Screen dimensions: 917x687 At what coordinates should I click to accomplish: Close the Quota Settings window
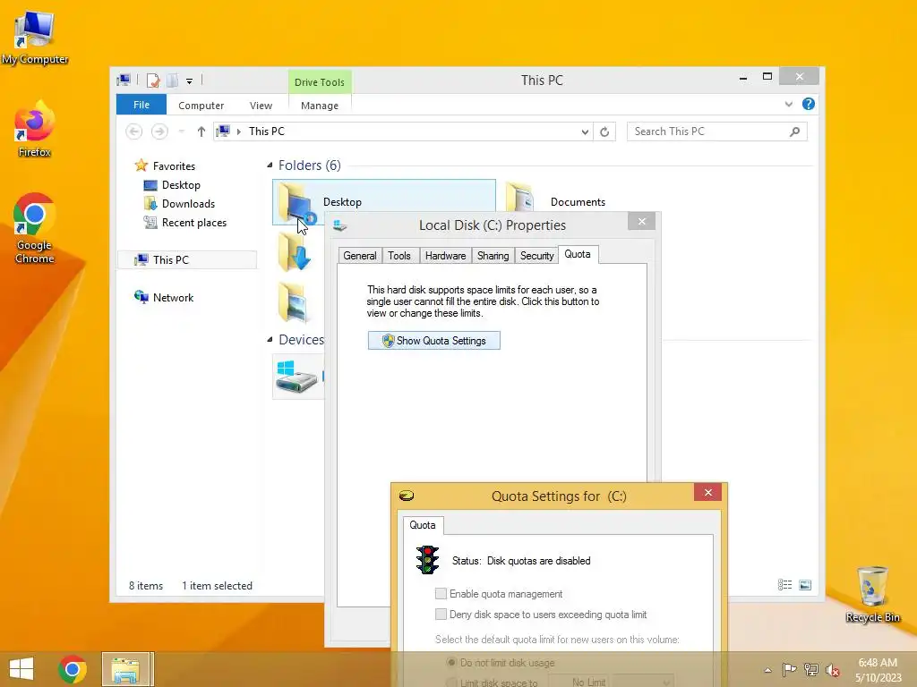click(x=708, y=493)
